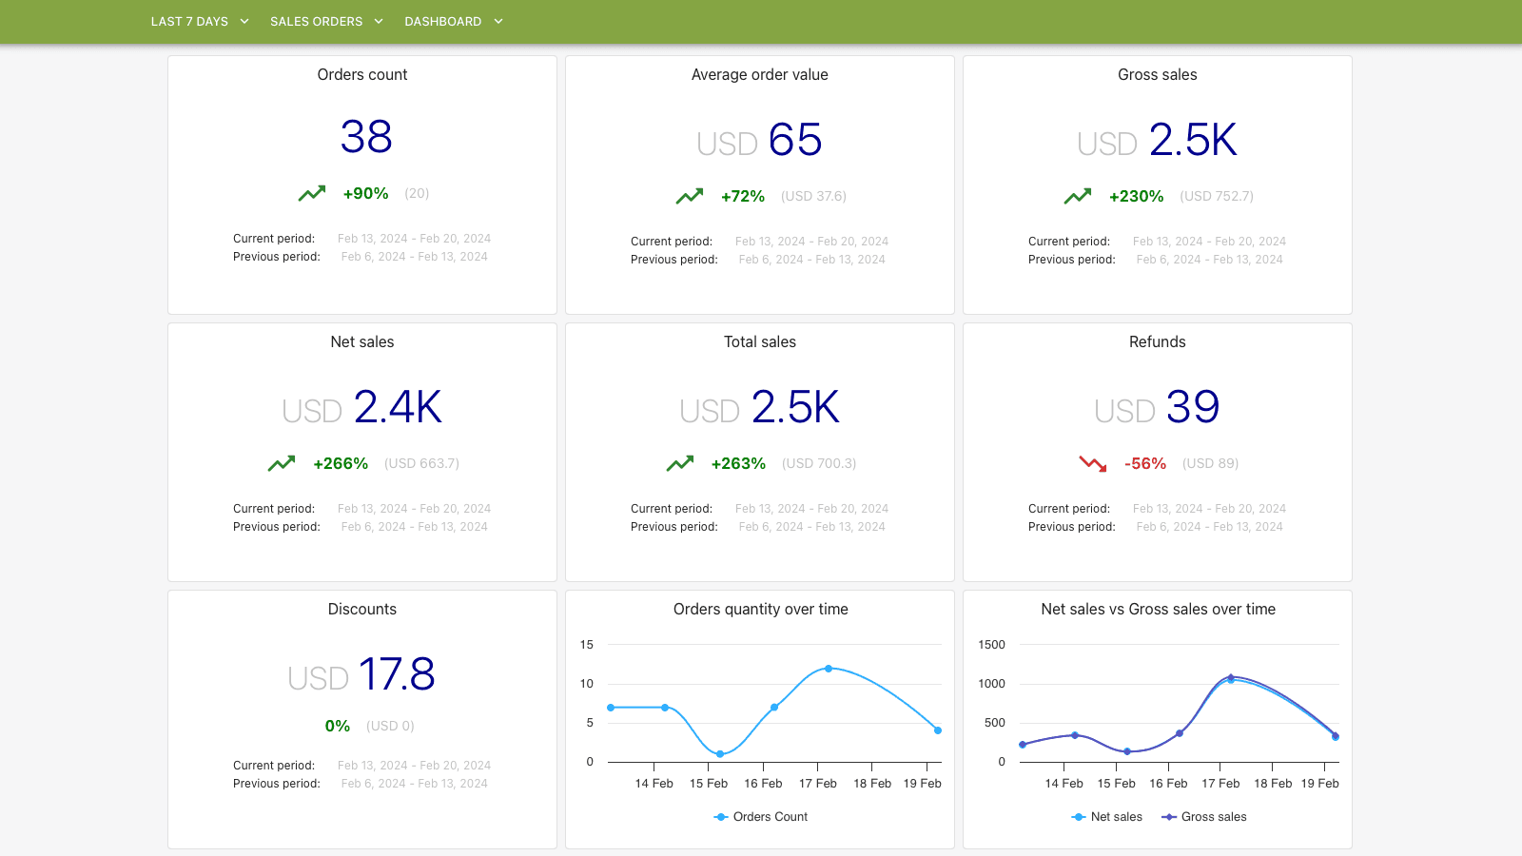Expand the Sales Orders dropdown
This screenshot has height=856, width=1522.
click(x=316, y=21)
